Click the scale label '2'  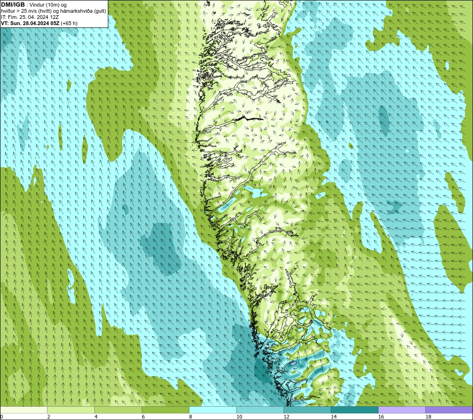click(x=49, y=417)
